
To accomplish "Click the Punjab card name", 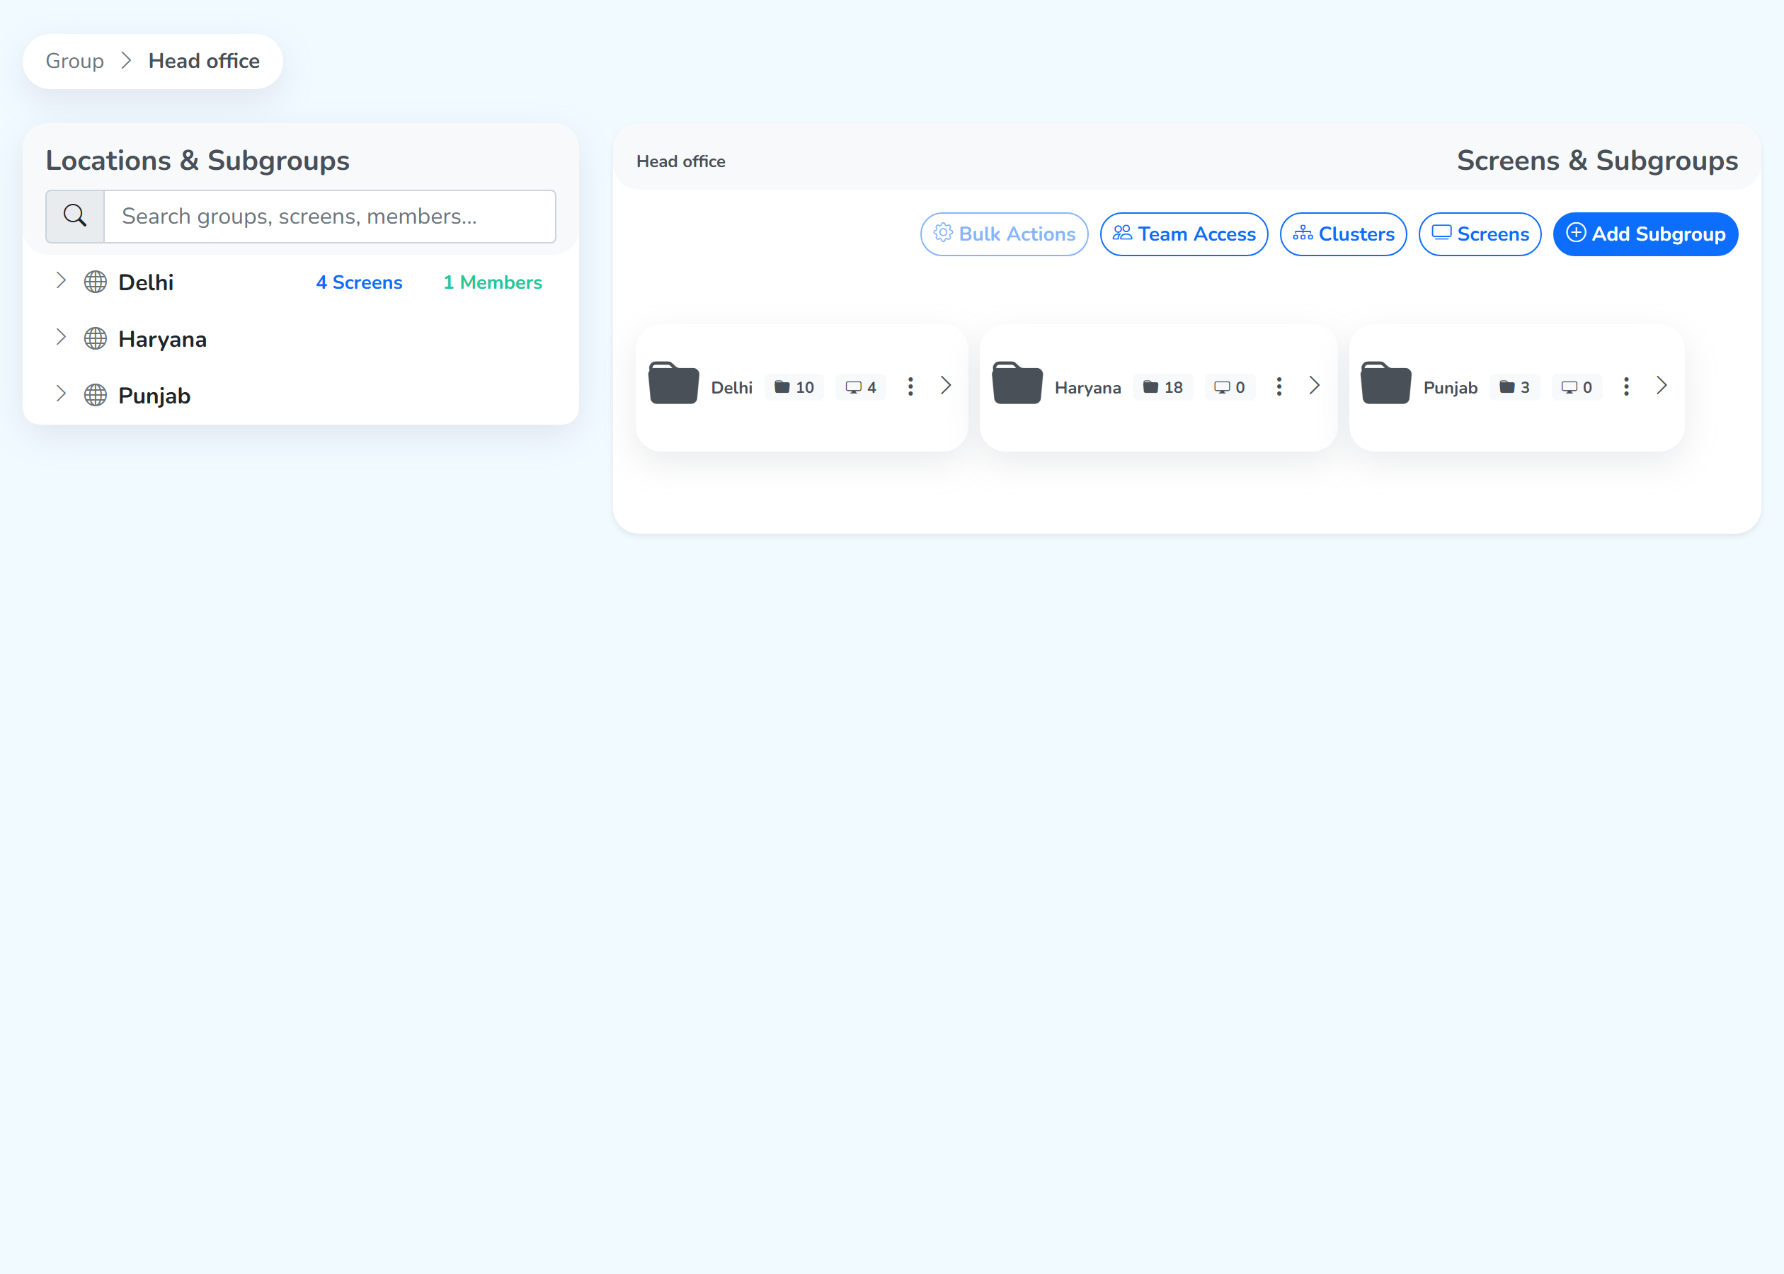I will (x=1451, y=388).
